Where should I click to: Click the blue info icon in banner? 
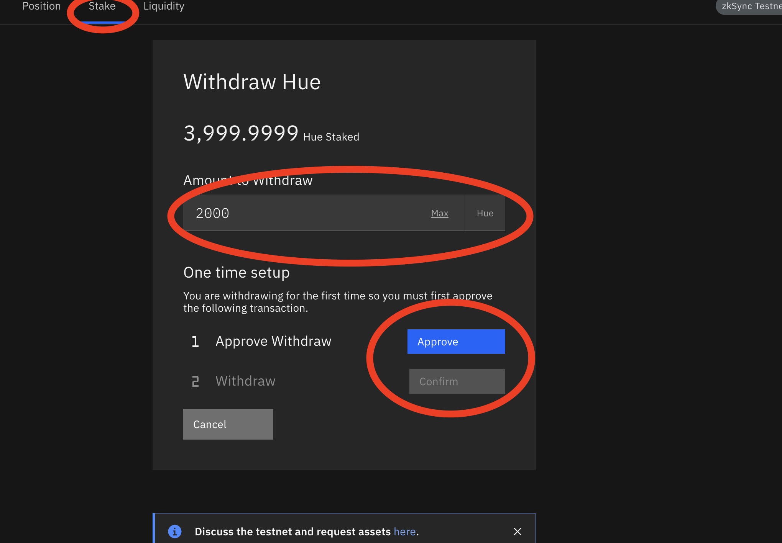point(175,532)
